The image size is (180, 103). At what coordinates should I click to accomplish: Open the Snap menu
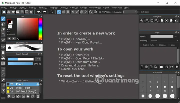click(53, 8)
